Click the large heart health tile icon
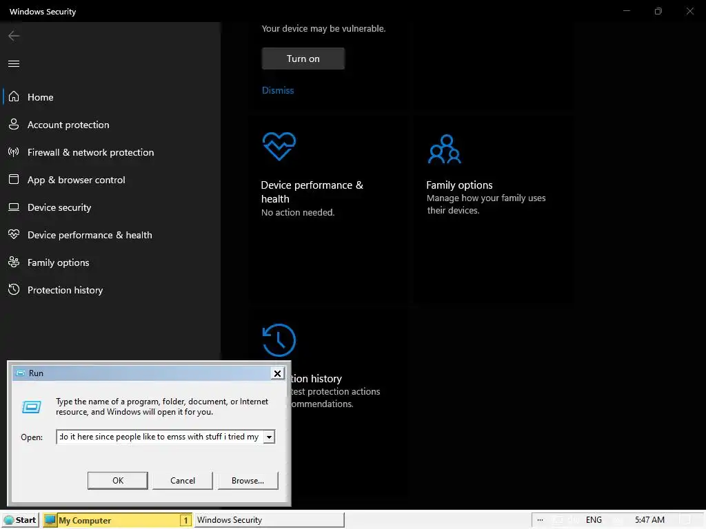 click(279, 146)
